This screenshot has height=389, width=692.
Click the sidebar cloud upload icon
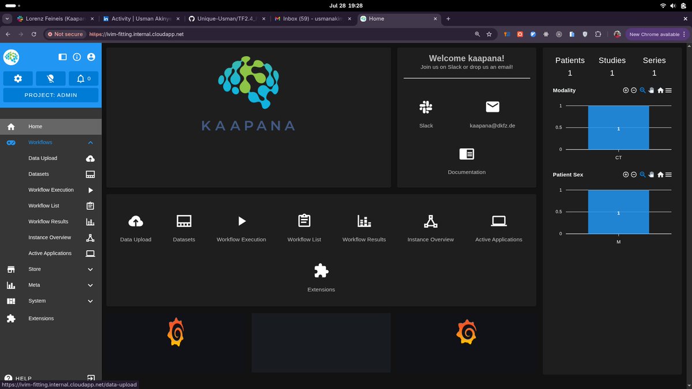tap(91, 158)
